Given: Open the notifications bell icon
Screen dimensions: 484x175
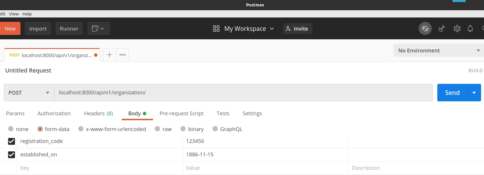Looking at the screenshot, I should (x=470, y=29).
